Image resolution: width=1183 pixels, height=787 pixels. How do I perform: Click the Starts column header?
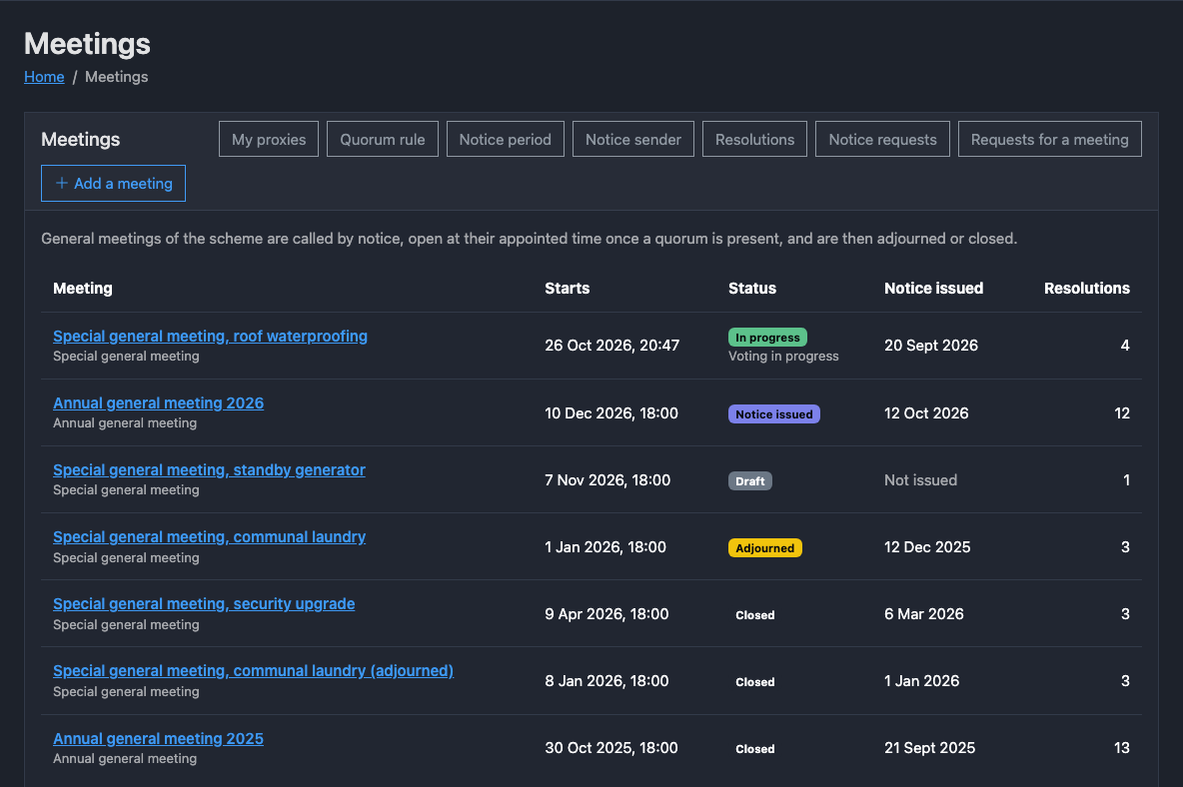click(x=568, y=288)
